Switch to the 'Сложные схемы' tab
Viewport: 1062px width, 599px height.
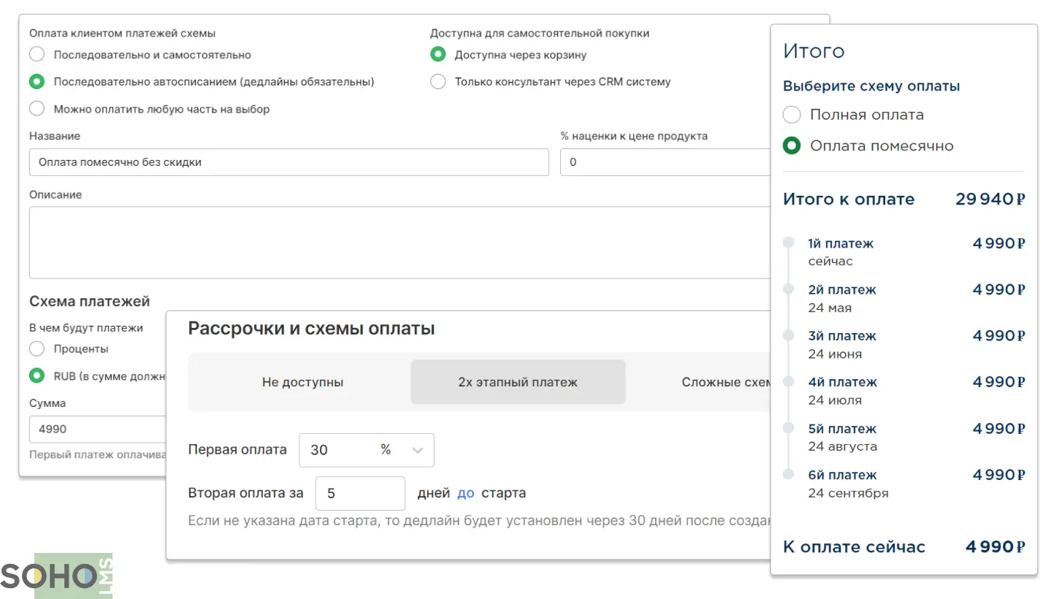[x=727, y=382]
